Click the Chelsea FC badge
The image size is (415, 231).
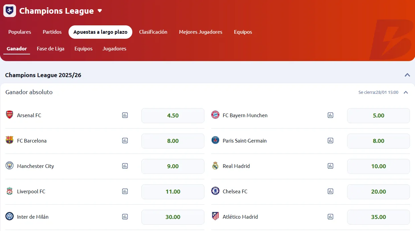pos(216,191)
